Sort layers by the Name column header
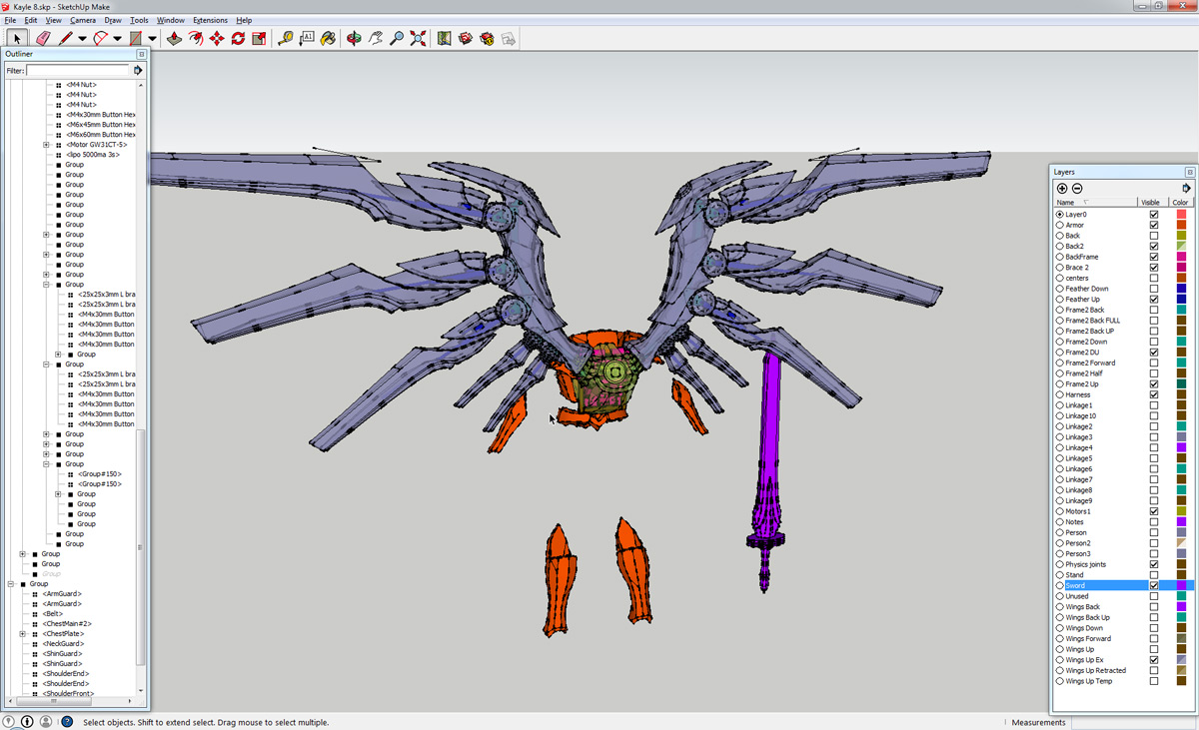This screenshot has height=730, width=1199. tap(1095, 203)
